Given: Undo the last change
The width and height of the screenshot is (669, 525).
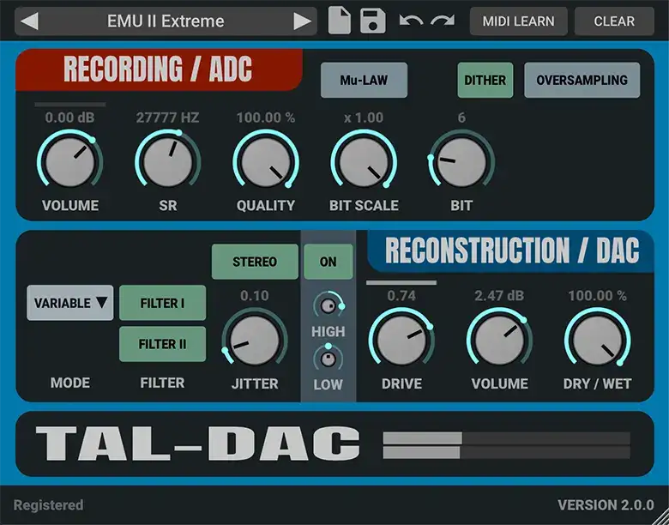Looking at the screenshot, I should (x=411, y=21).
